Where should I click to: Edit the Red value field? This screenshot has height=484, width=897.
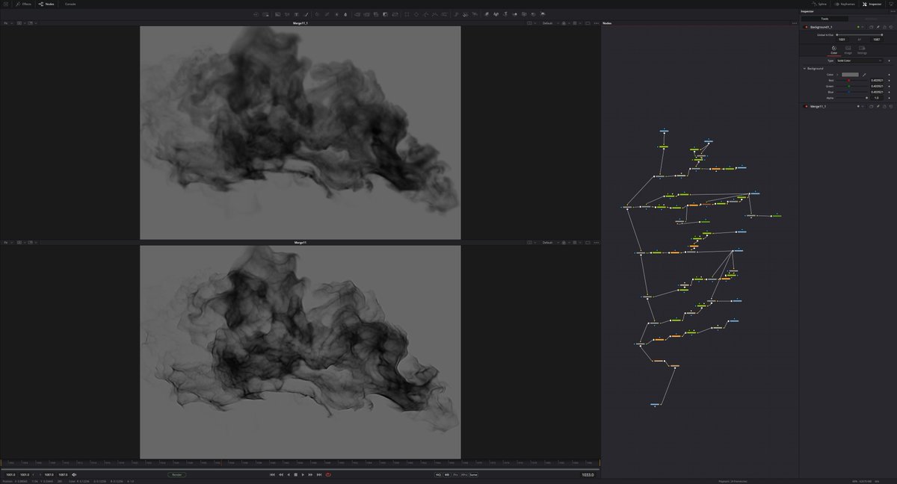(x=877, y=81)
